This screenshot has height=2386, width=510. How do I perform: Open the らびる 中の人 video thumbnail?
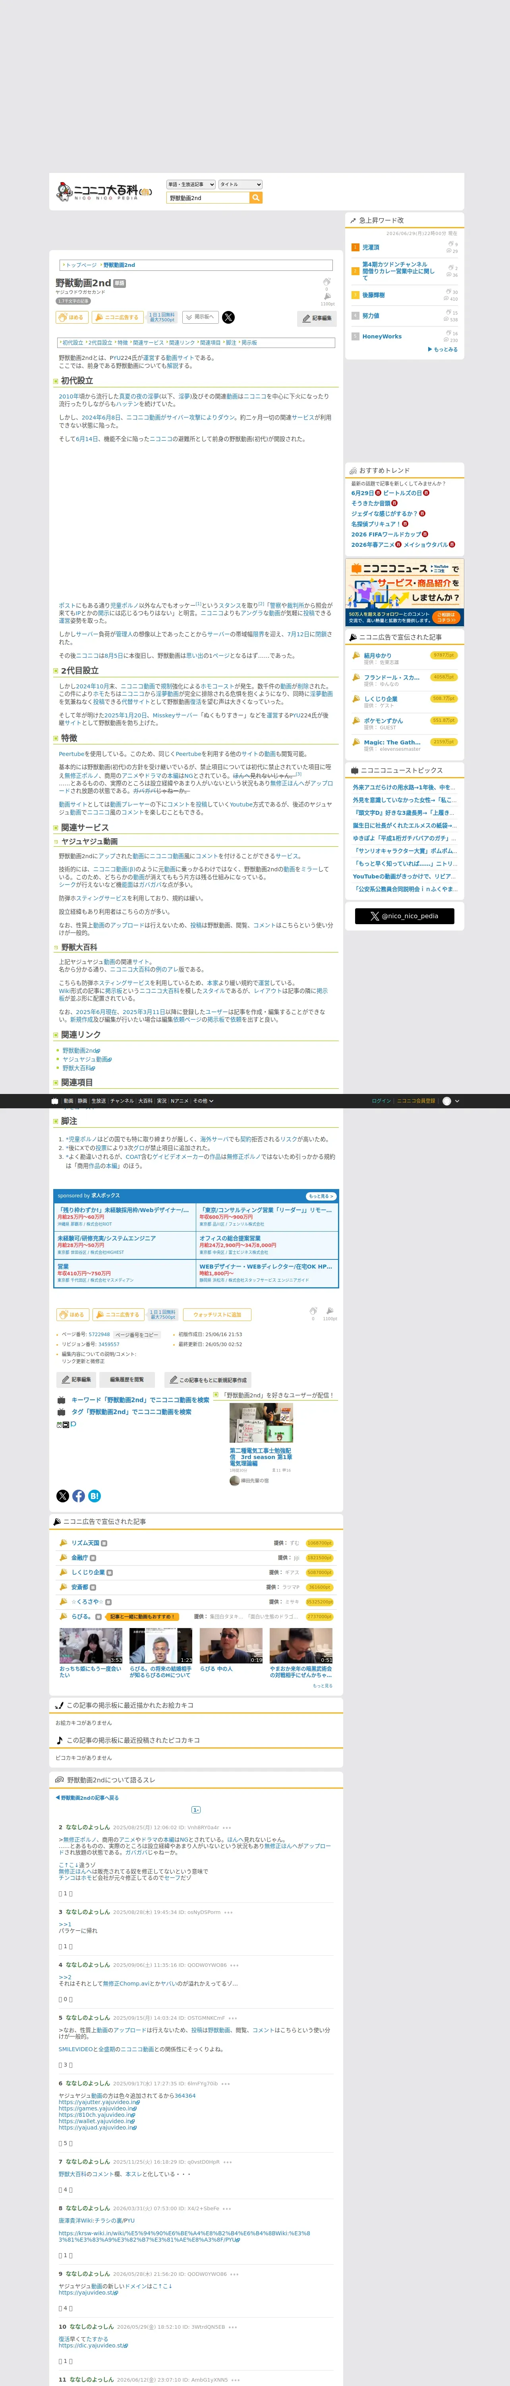tap(232, 1646)
